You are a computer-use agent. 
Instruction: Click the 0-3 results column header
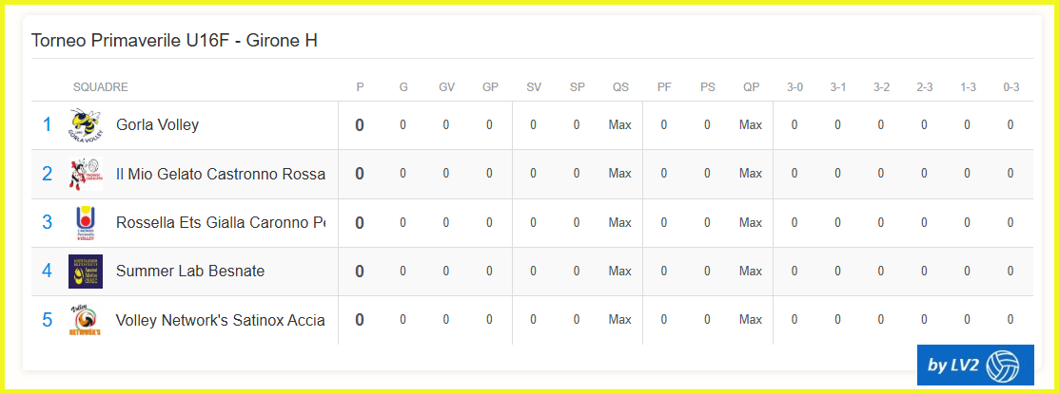coord(1010,87)
